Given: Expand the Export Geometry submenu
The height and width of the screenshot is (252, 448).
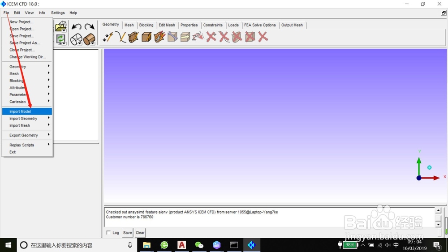Looking at the screenshot, I should click(x=27, y=135).
